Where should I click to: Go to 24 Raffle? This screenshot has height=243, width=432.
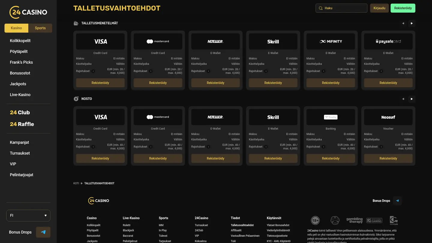click(22, 124)
